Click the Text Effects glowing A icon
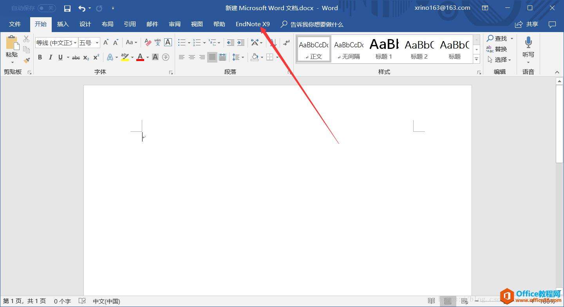Viewport: 564px width, 307px height. (110, 57)
